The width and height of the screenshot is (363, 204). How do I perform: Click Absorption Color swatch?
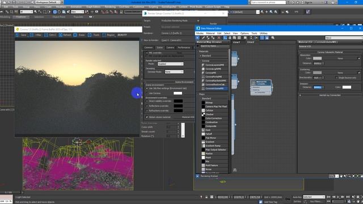[317, 58]
